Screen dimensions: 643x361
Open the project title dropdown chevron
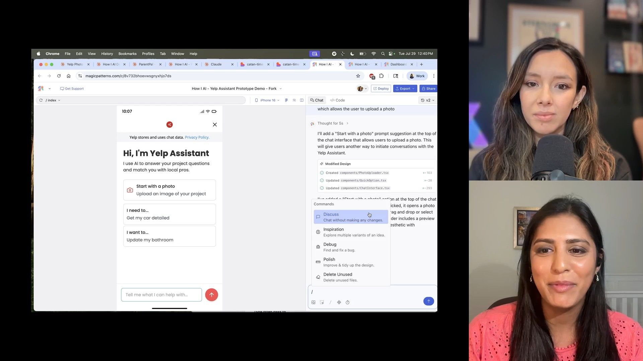click(281, 89)
